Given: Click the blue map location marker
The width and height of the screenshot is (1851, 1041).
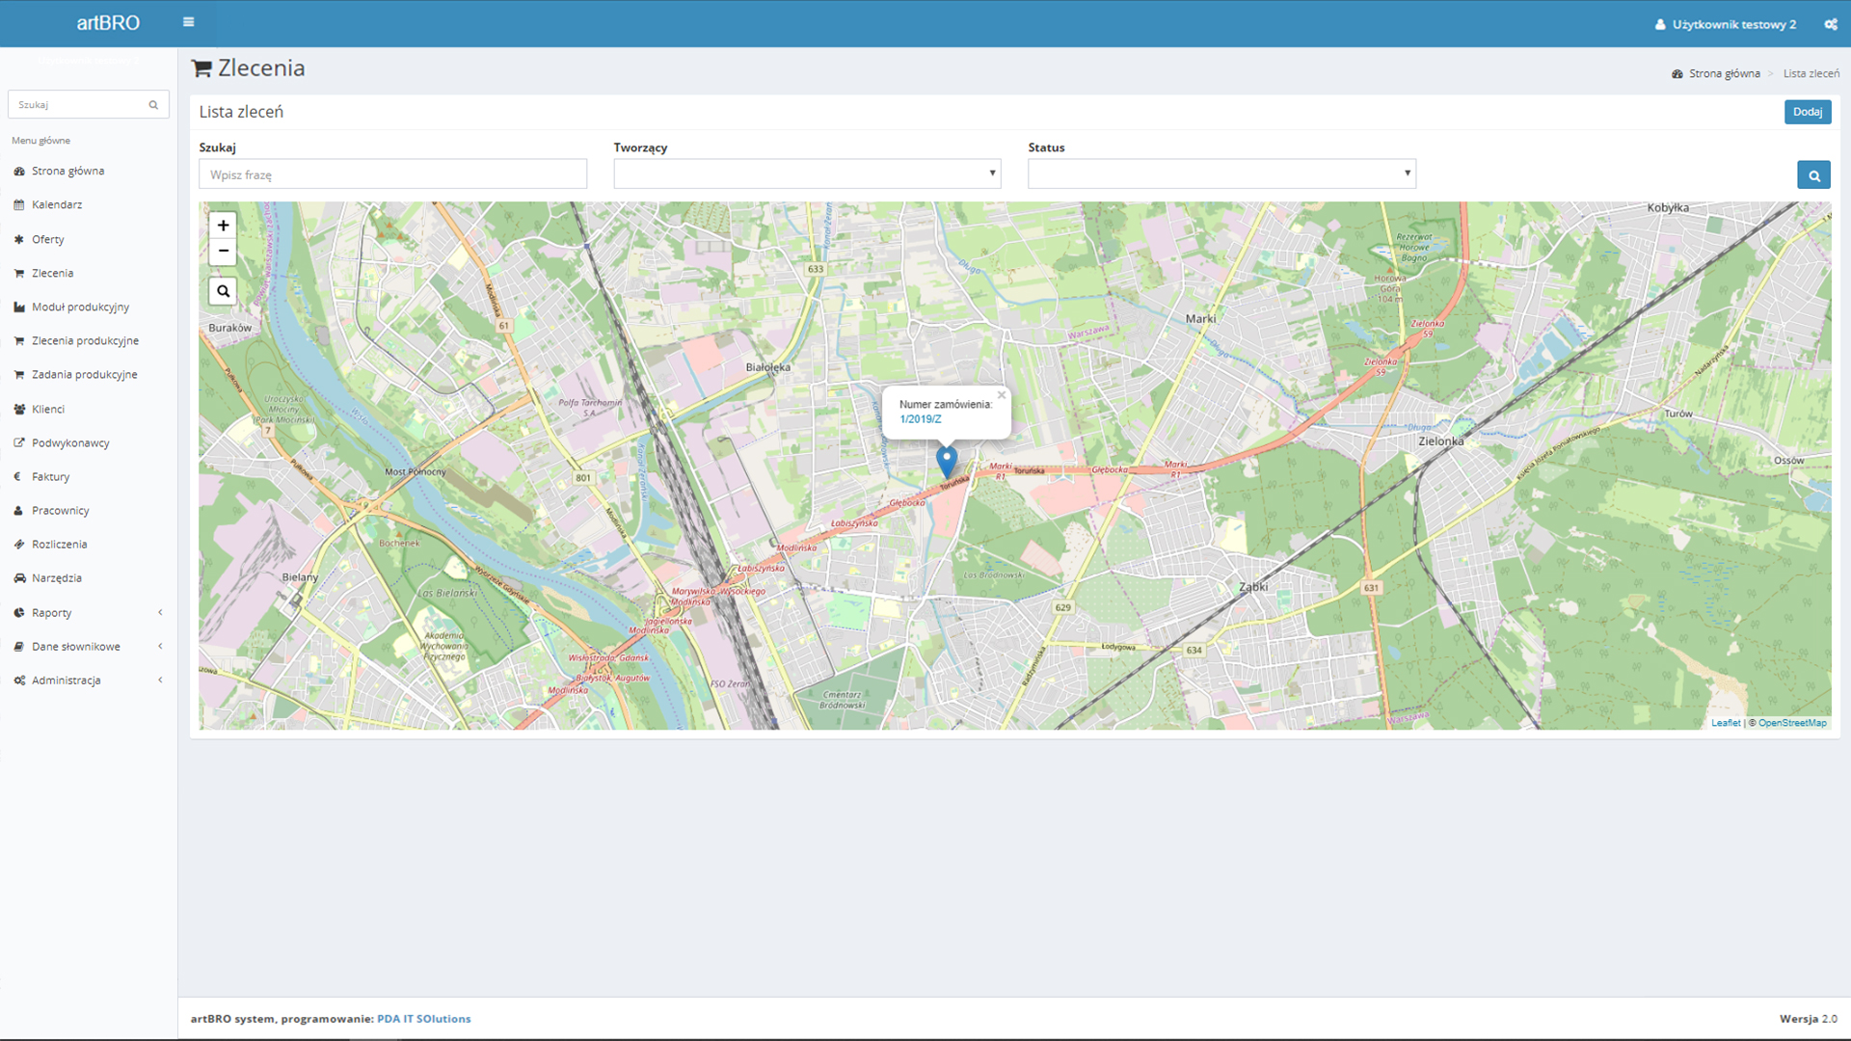Looking at the screenshot, I should coord(947,461).
